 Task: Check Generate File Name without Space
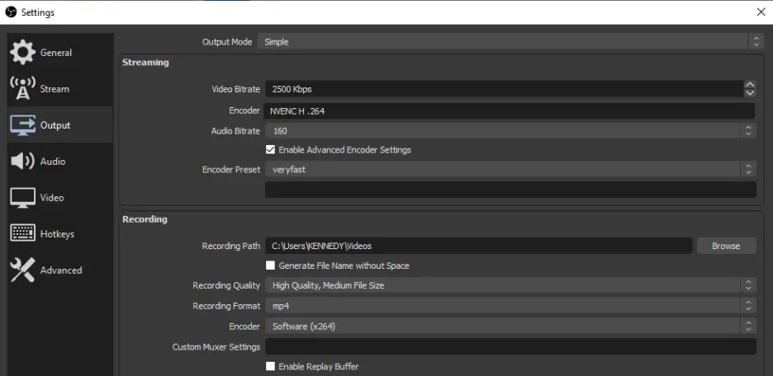(270, 266)
